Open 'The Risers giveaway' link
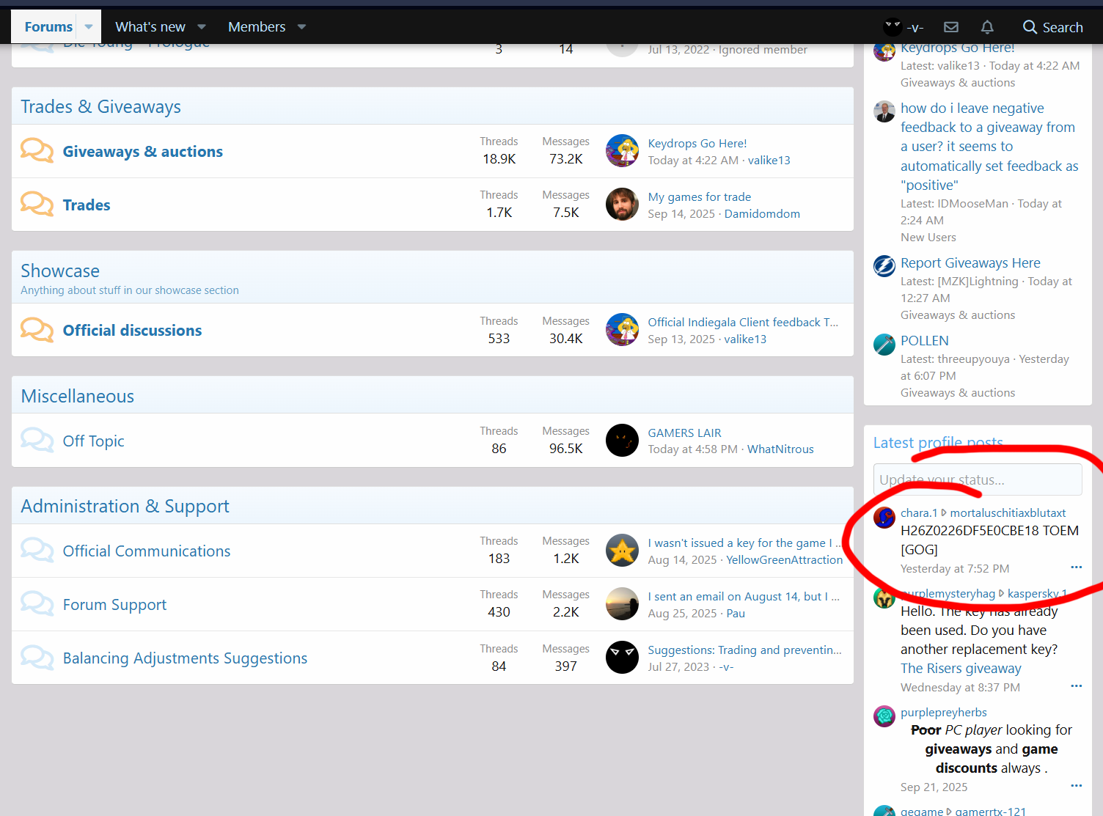 tap(961, 668)
